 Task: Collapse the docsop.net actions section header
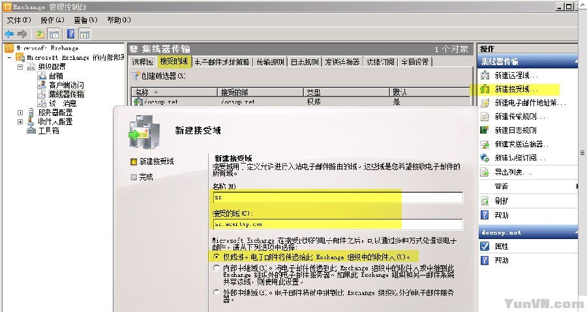[x=576, y=233]
